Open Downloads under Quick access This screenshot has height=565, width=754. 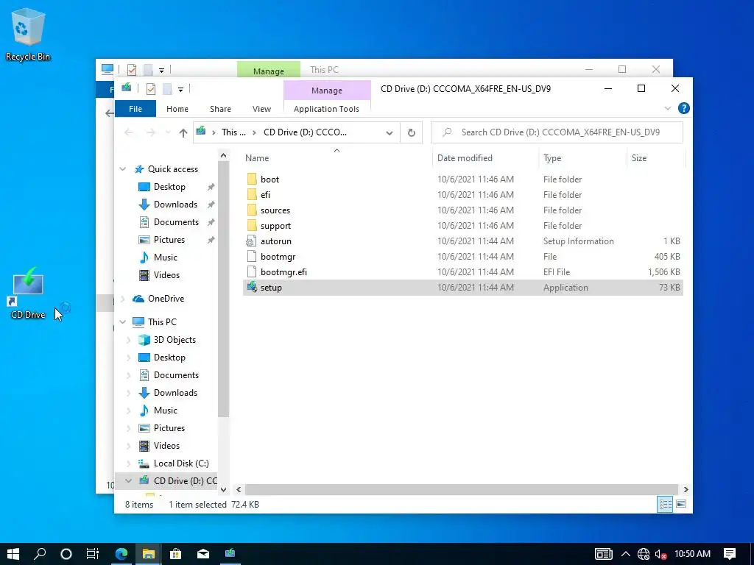point(175,205)
